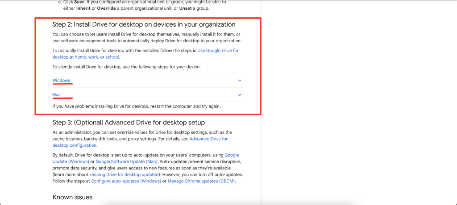Click the Known issues heading
457x205 pixels.
tap(72, 197)
